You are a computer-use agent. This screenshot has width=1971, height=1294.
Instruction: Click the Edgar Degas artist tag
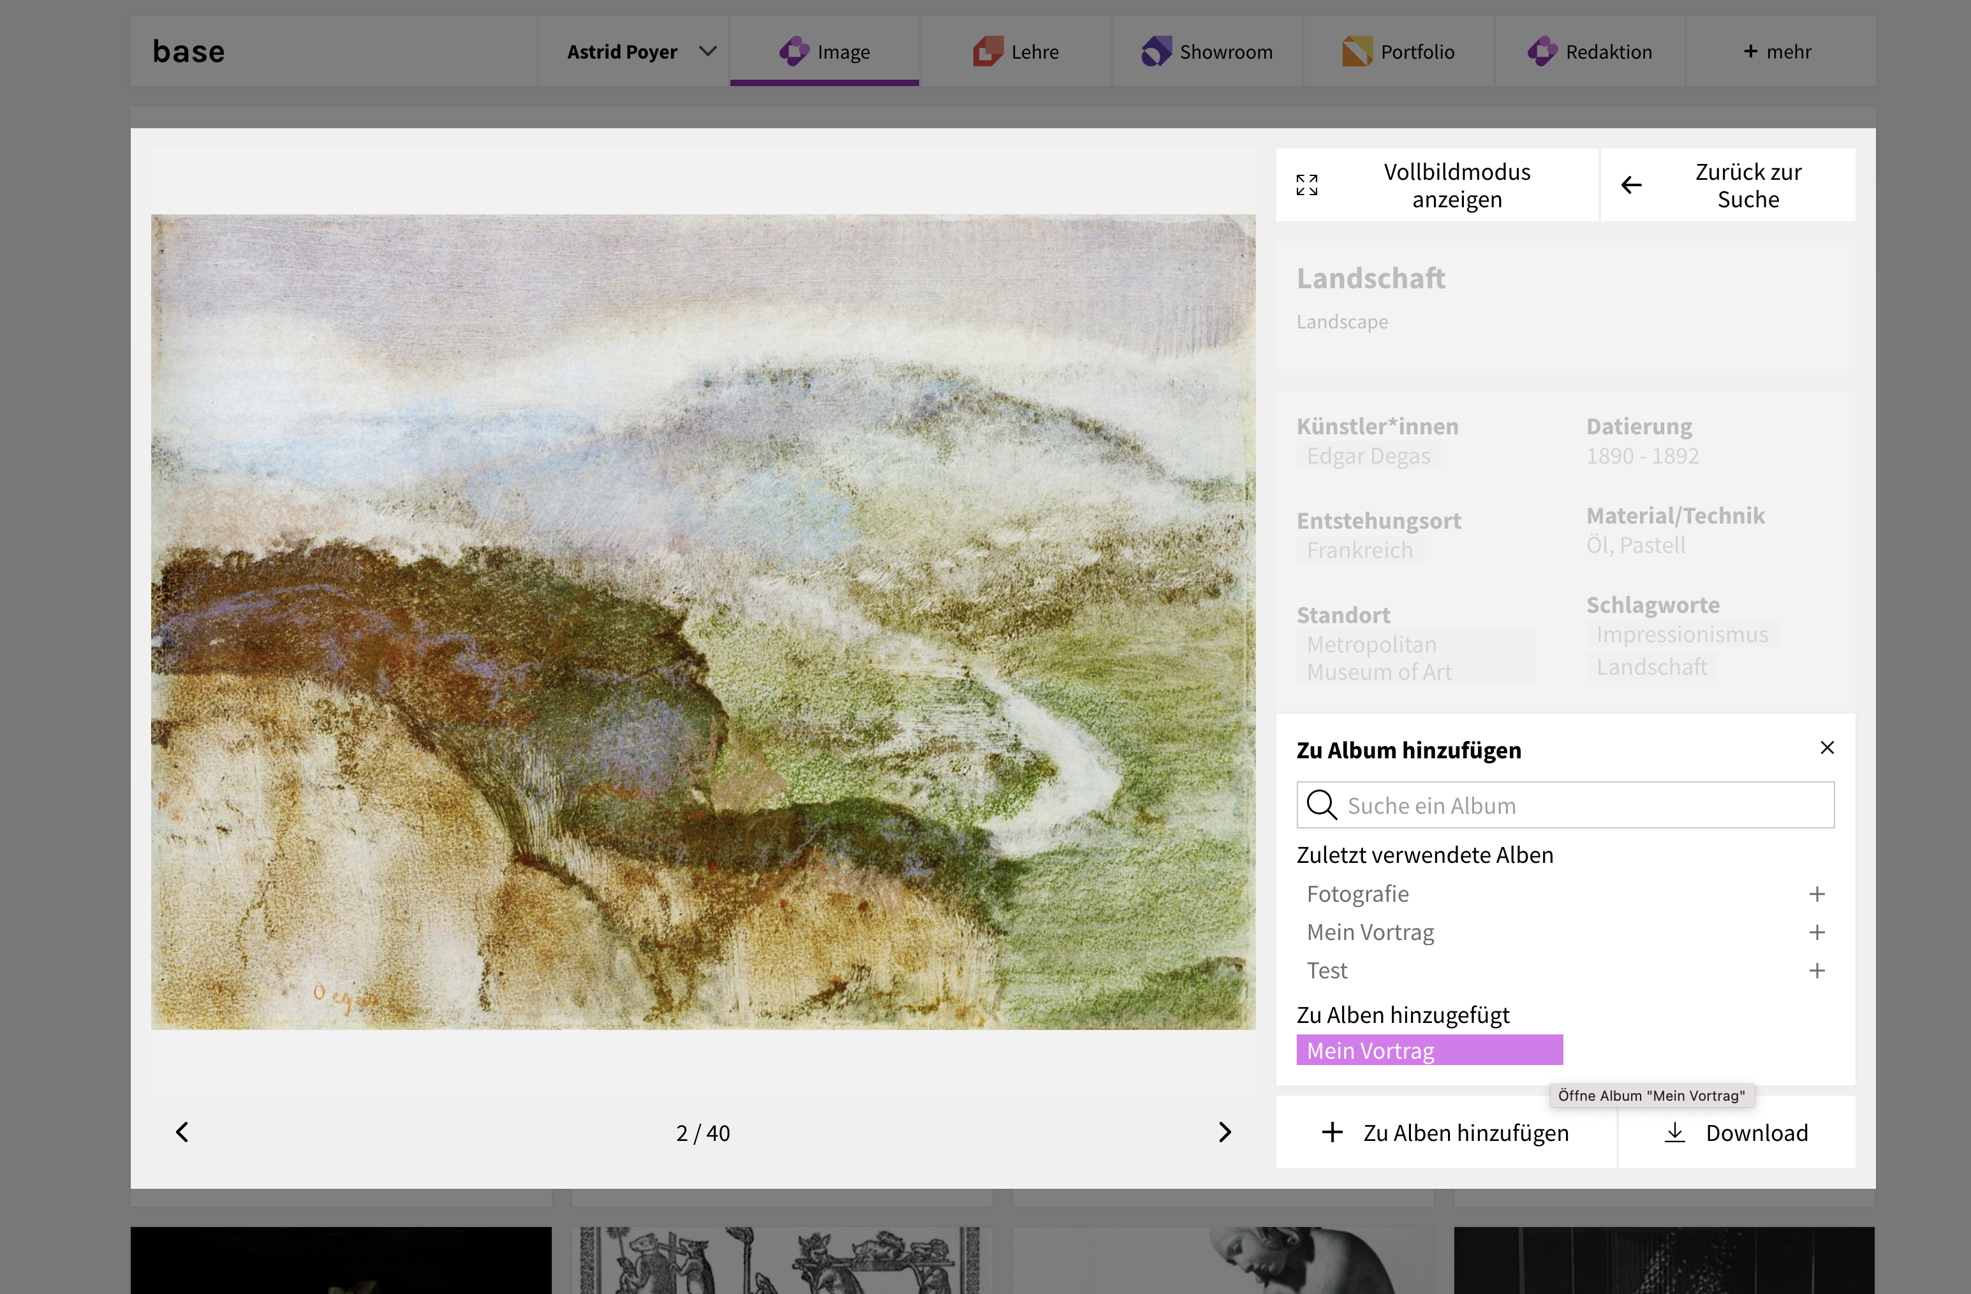point(1368,456)
